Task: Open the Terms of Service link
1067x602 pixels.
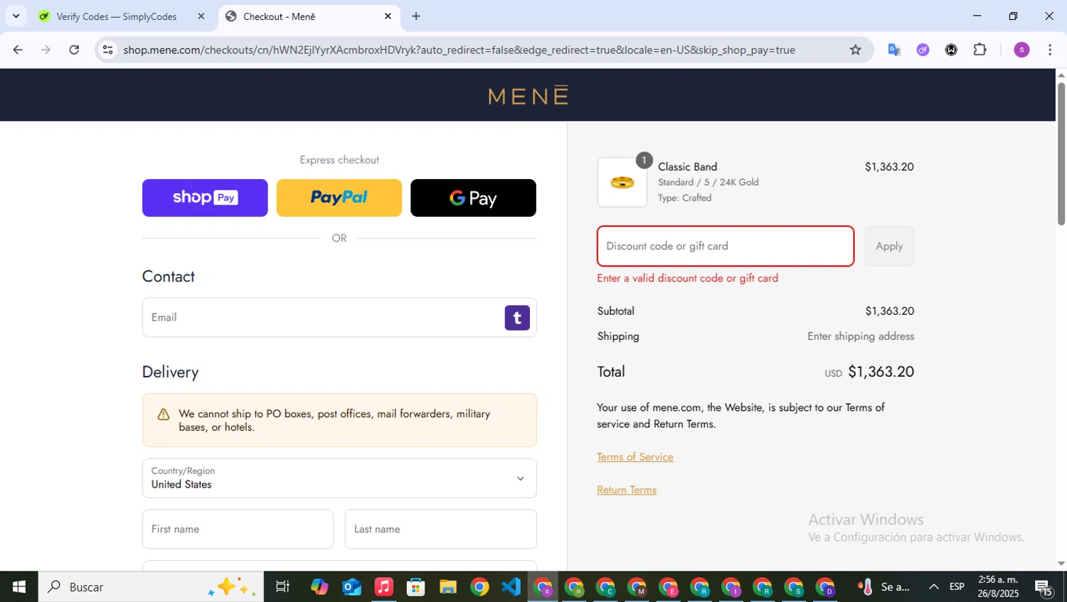Action: pyautogui.click(x=635, y=457)
